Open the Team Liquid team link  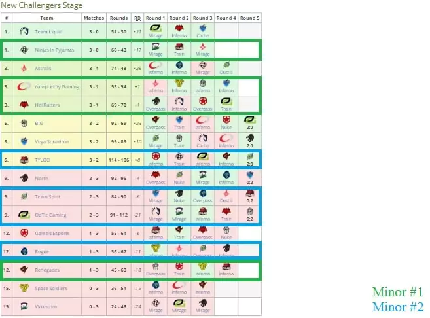tap(48, 32)
